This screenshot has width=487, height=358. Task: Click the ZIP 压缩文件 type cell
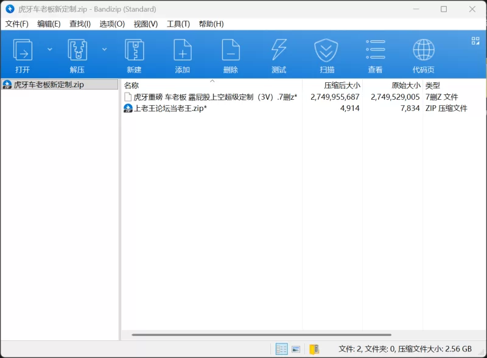[446, 108]
